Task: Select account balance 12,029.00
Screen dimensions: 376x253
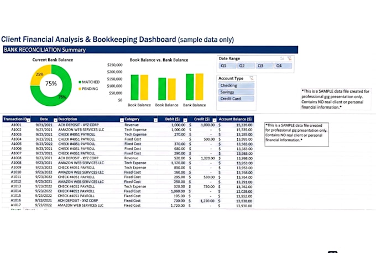Action: pyautogui.click(x=244, y=191)
